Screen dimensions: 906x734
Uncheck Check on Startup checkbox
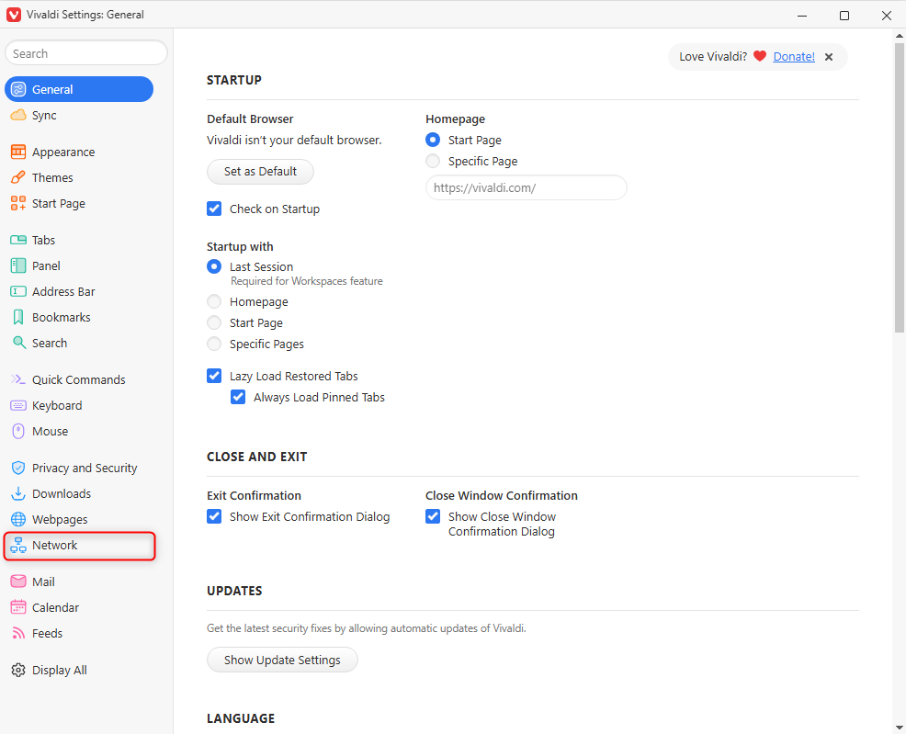pyautogui.click(x=214, y=209)
